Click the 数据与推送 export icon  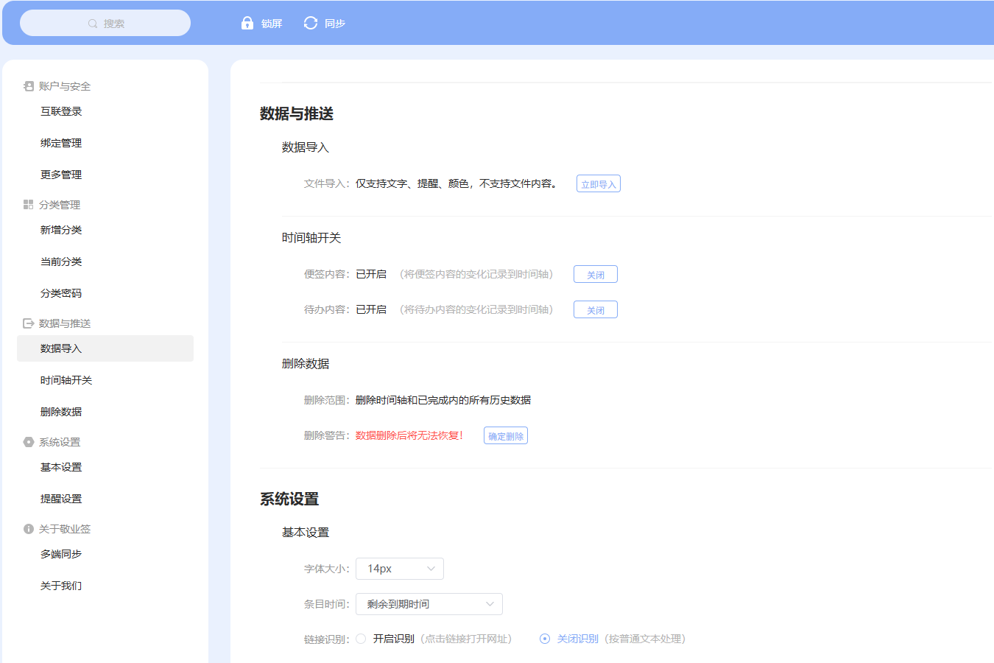tap(27, 323)
